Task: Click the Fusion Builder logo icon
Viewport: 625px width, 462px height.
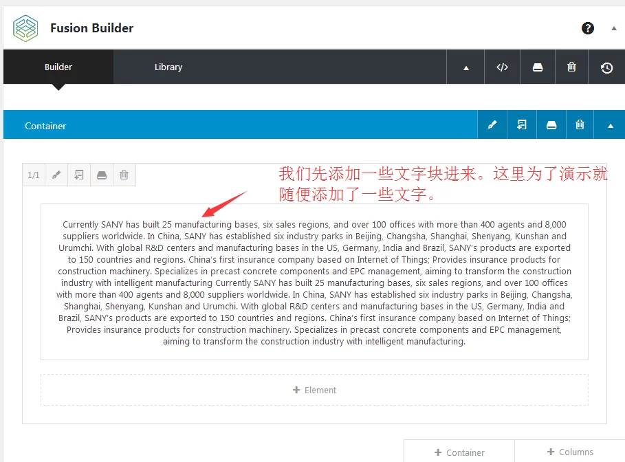Action: tap(25, 28)
